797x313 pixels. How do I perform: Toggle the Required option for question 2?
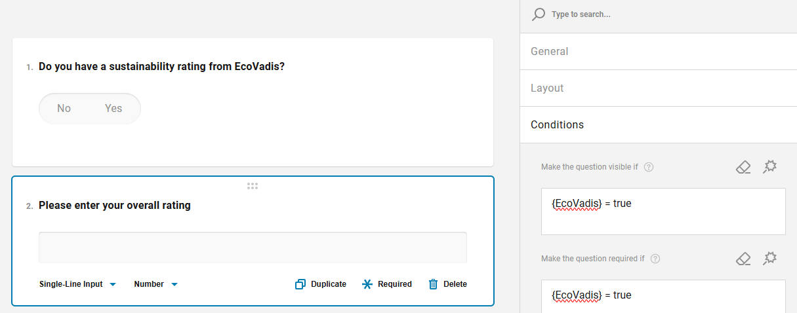tap(387, 284)
